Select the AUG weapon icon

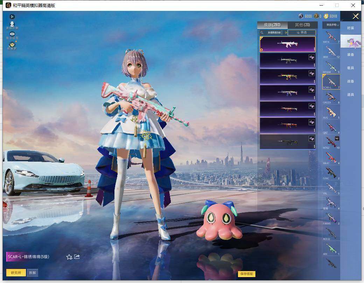point(331,113)
